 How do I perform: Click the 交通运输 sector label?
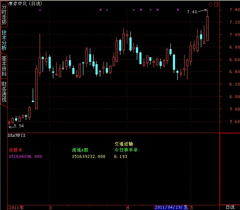tap(124, 144)
